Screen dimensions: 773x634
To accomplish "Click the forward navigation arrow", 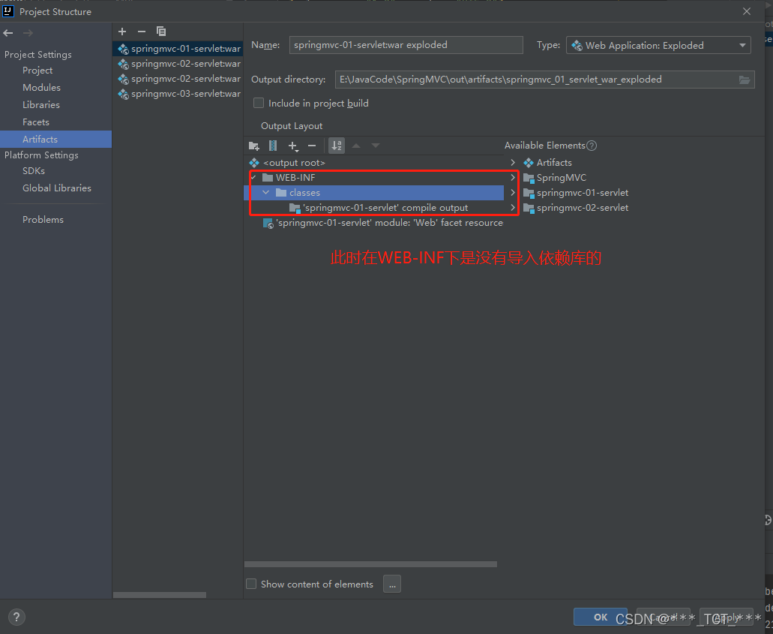I will tap(28, 33).
